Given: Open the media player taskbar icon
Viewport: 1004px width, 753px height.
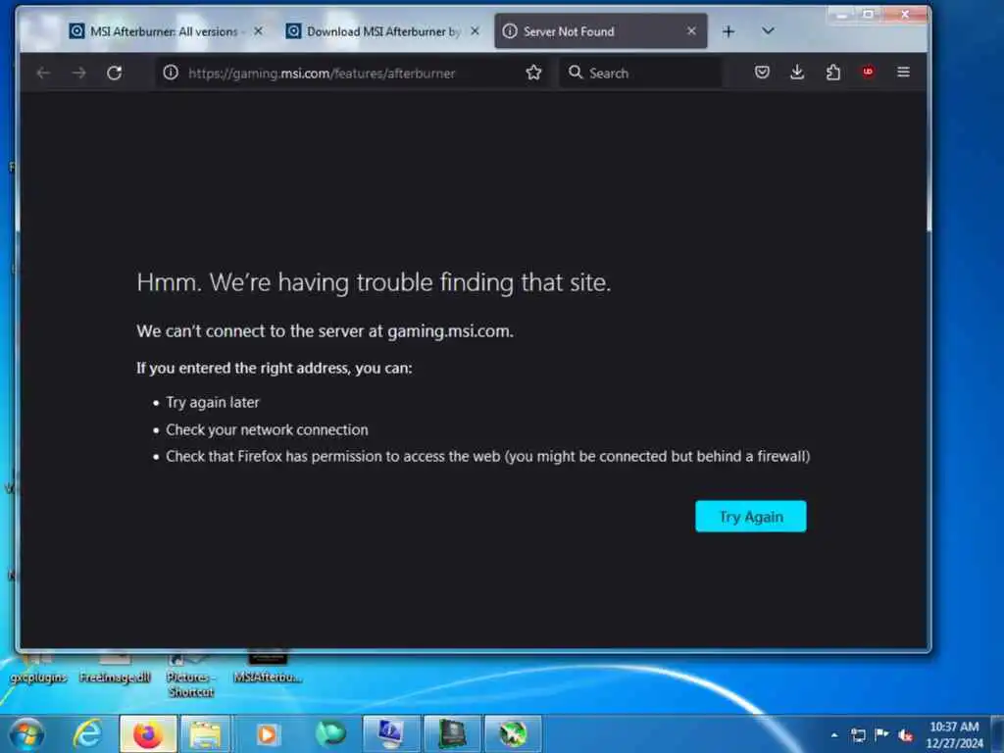Looking at the screenshot, I should [x=267, y=733].
